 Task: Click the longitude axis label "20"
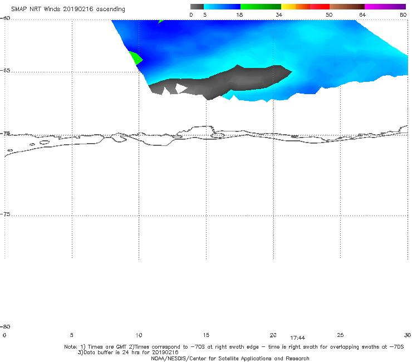[x=273, y=335]
